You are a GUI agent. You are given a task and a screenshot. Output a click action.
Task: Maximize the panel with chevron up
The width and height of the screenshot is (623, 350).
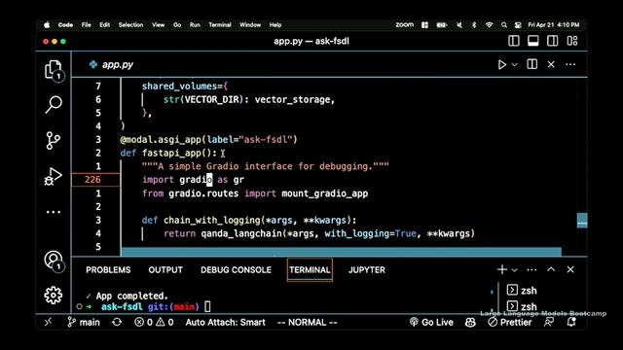coord(551,269)
